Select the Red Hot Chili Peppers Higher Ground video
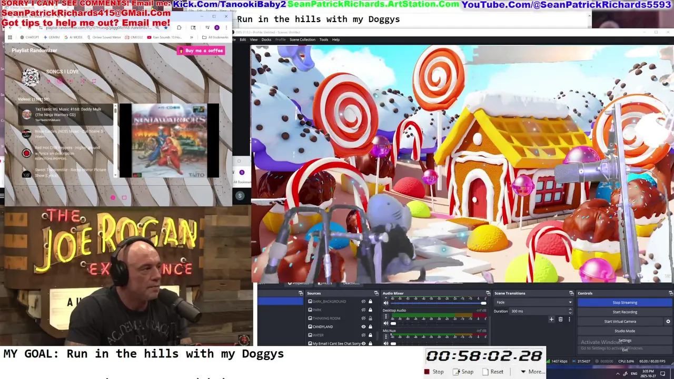This screenshot has width=674, height=379. click(x=66, y=153)
